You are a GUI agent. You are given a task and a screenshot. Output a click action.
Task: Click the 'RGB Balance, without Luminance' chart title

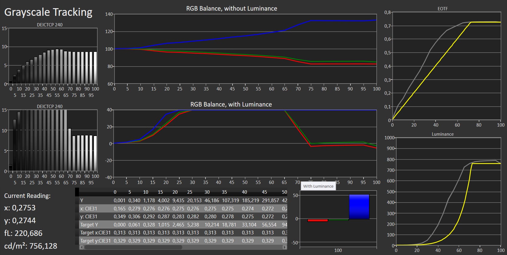click(x=232, y=8)
